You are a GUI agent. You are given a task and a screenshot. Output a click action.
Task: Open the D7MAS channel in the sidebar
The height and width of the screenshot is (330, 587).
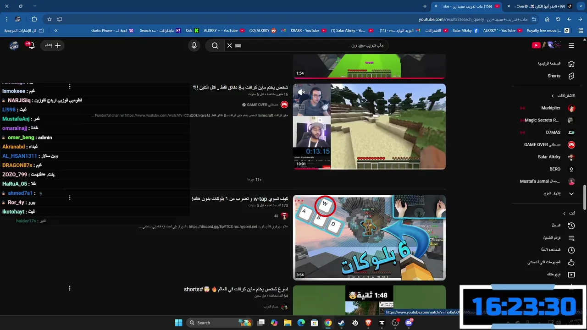pos(560,132)
